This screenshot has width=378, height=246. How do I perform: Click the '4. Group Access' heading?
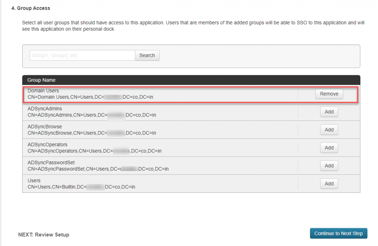coord(31,8)
